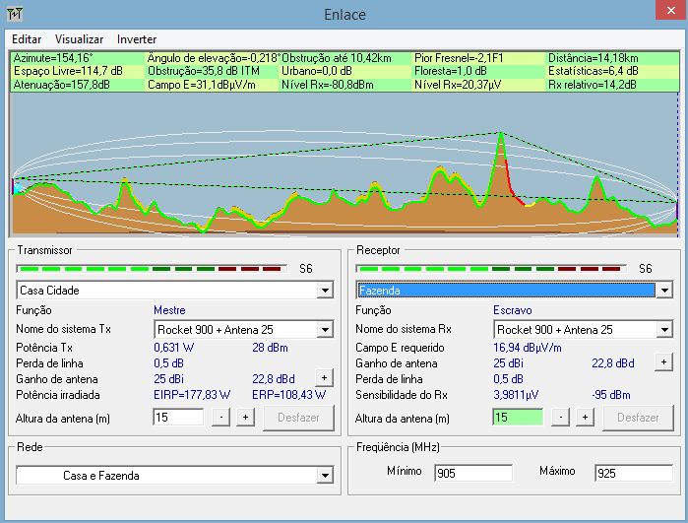Click the Campo E=31,1dBμV/m value
Screen dimensions: 688x523
pyautogui.click(x=202, y=85)
